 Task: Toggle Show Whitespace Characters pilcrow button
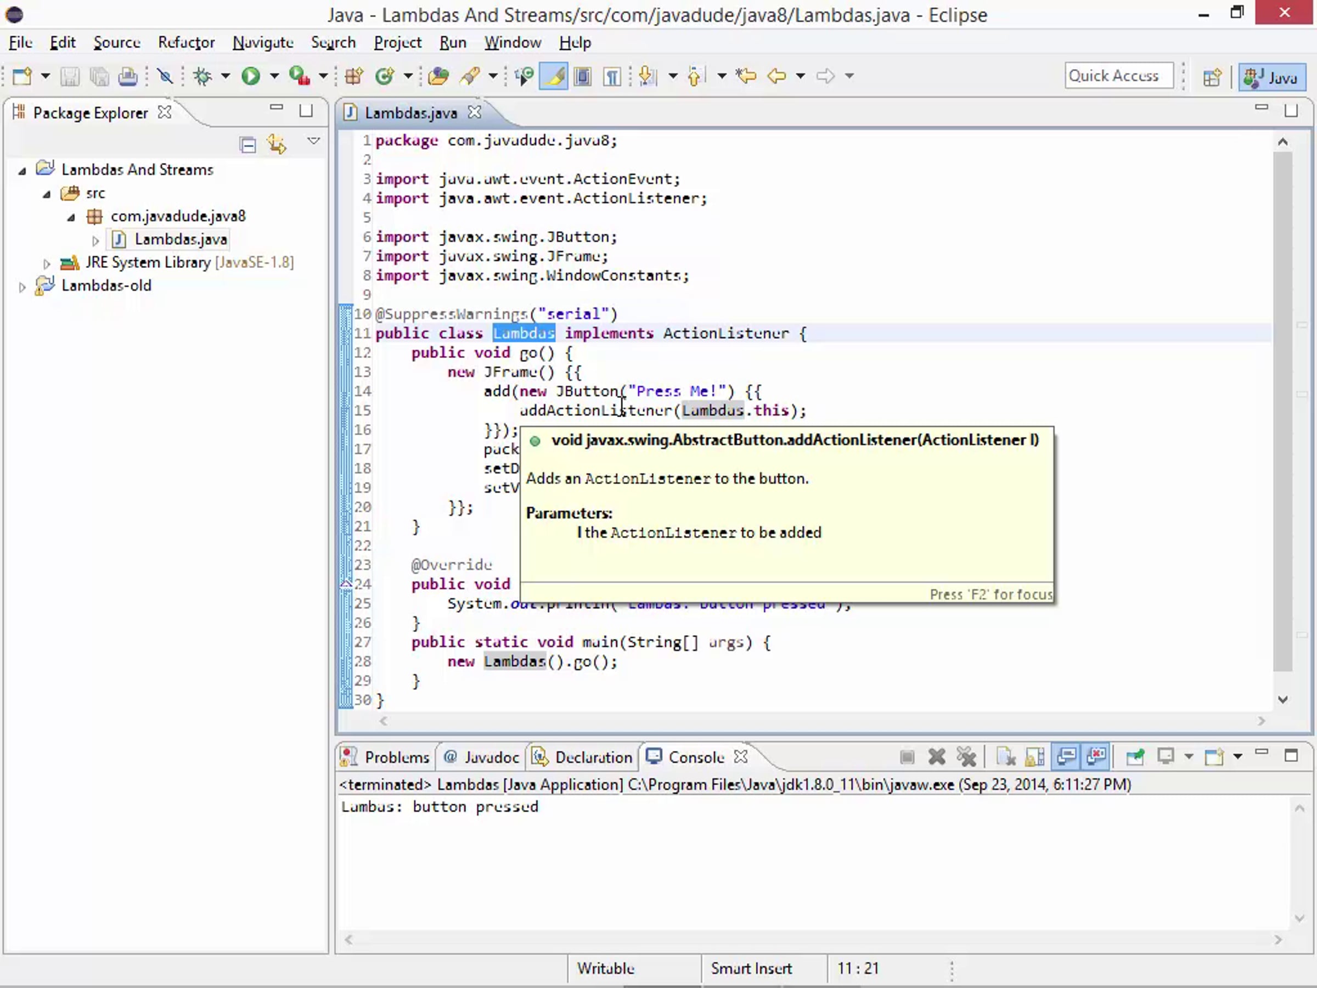tap(611, 76)
